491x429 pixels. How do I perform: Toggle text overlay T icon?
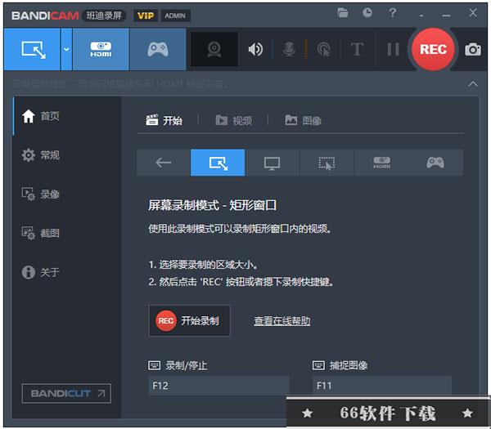[357, 49]
